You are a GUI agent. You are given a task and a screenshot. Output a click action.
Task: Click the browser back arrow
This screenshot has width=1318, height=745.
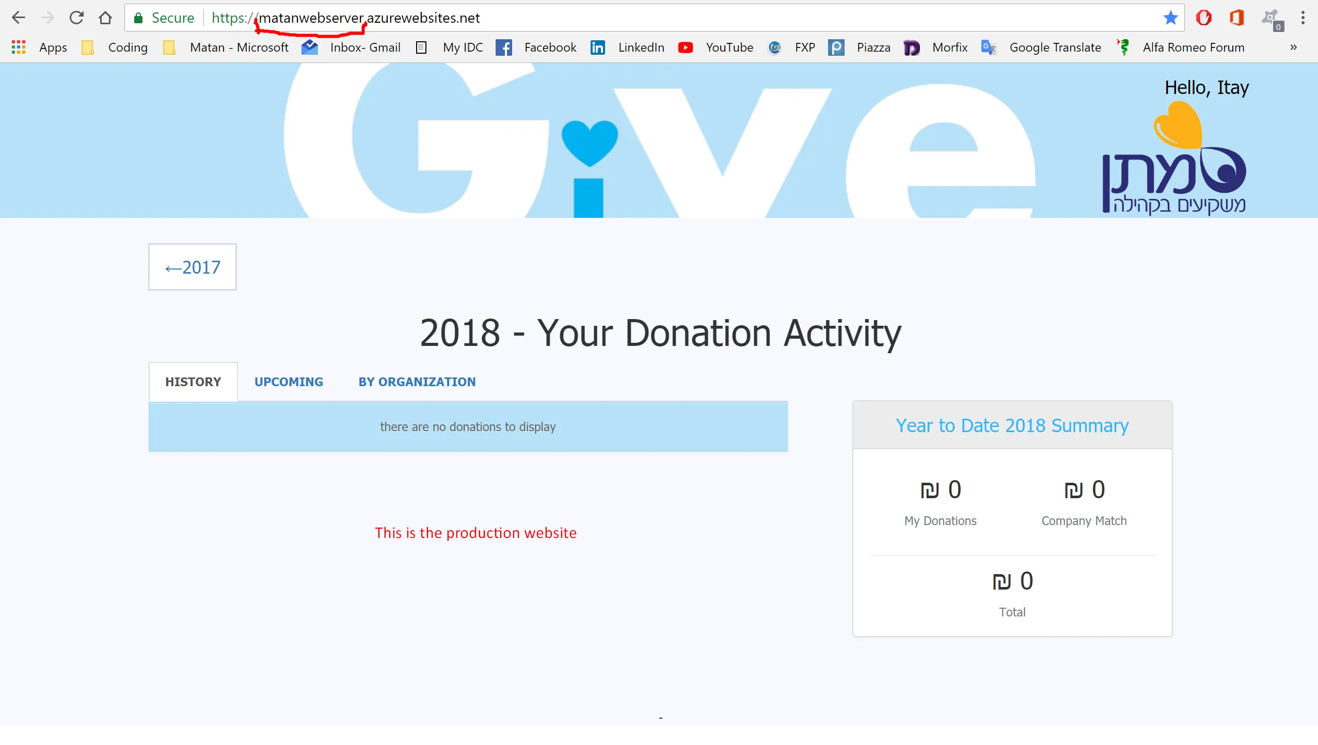click(x=19, y=18)
